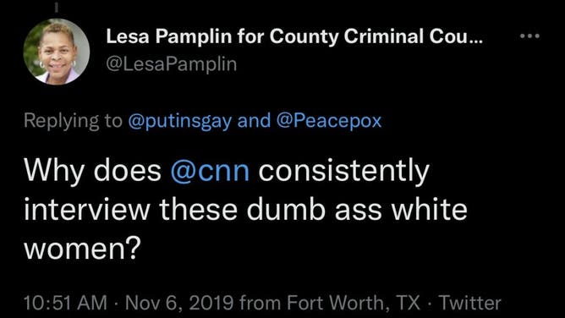Open the Lesa Pamplin for County Criminal display name
565x318 pixels.
coord(294,36)
